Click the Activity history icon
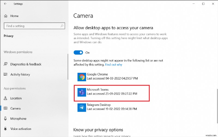This screenshot has width=218, height=137. coord(6,74)
